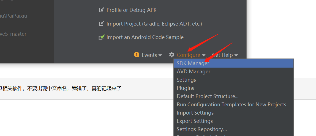Screen dimensions: 316x136
Task: Click Import Project (Gradle, Eclipse ADT) link
Action: pyautogui.click(x=154, y=24)
